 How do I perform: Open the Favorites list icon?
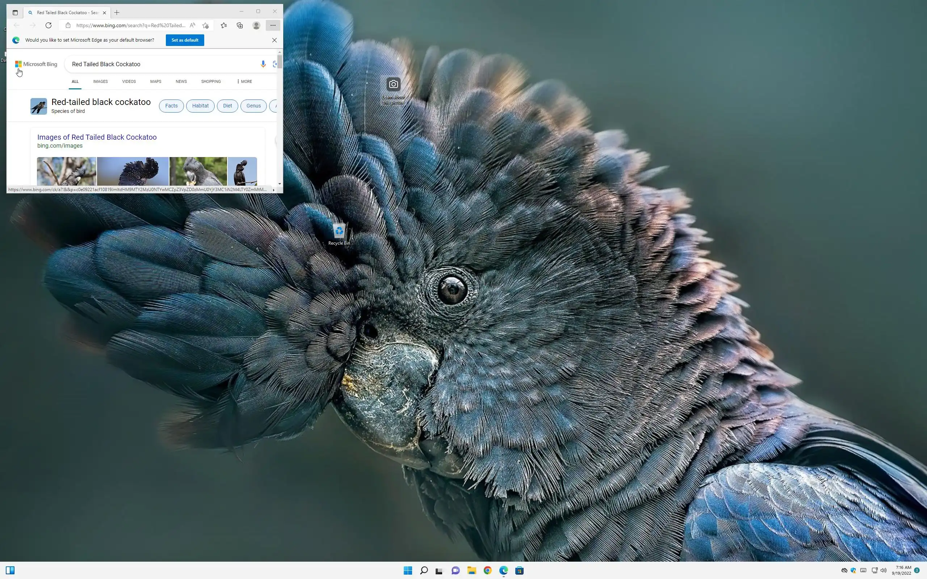coord(224,25)
